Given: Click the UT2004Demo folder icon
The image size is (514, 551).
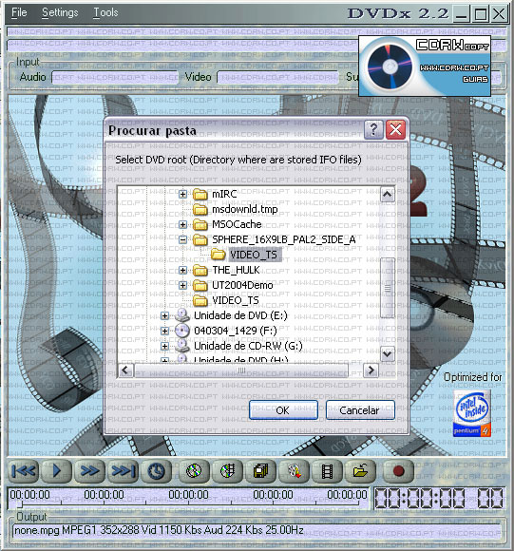Looking at the screenshot, I should click(x=200, y=285).
